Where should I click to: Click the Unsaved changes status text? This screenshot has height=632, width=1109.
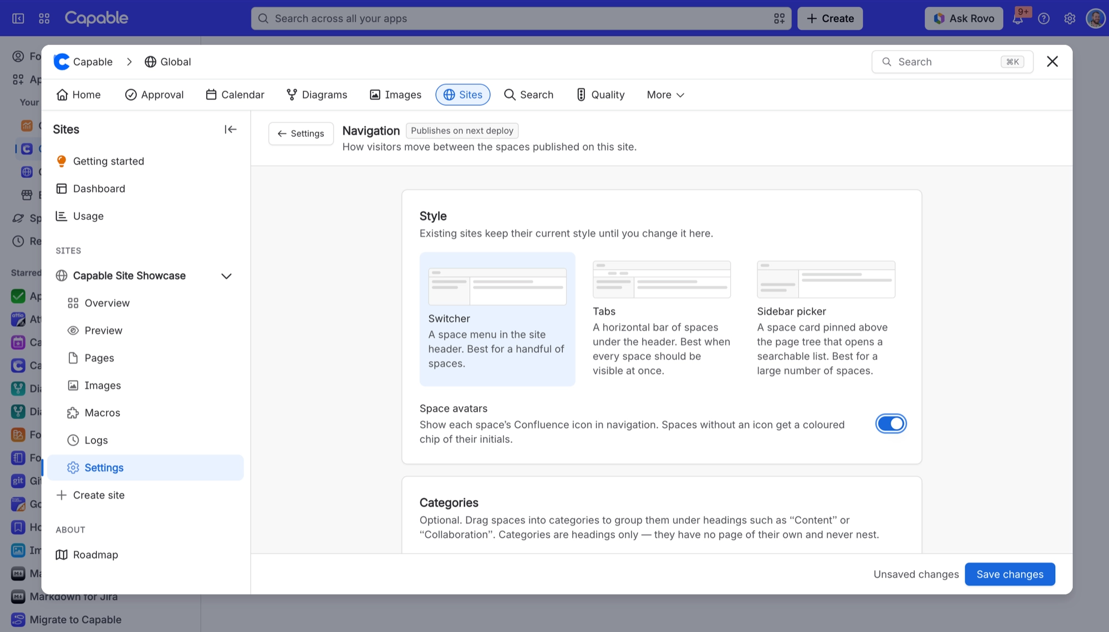916,574
